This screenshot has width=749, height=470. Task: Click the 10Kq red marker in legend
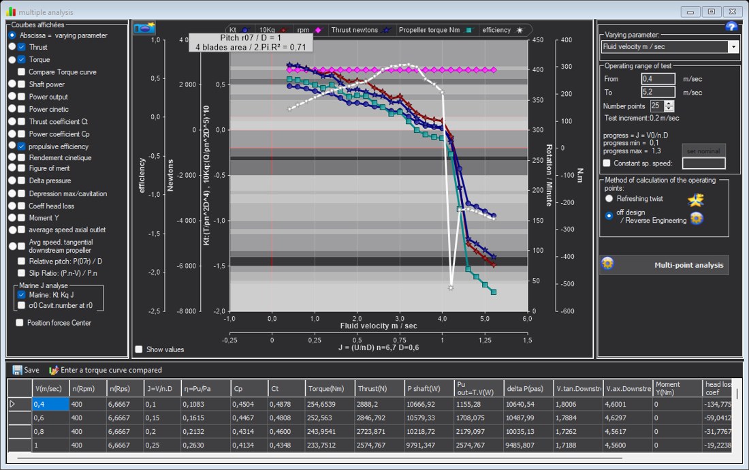click(x=284, y=30)
